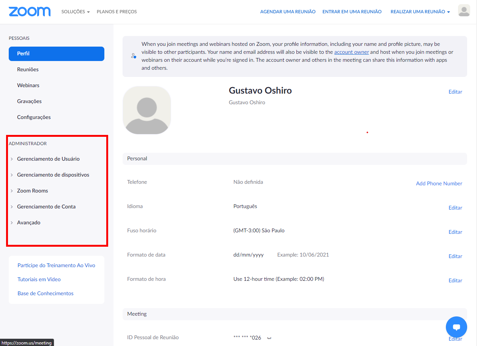
Task: Click Add Phone Number
Action: [439, 183]
